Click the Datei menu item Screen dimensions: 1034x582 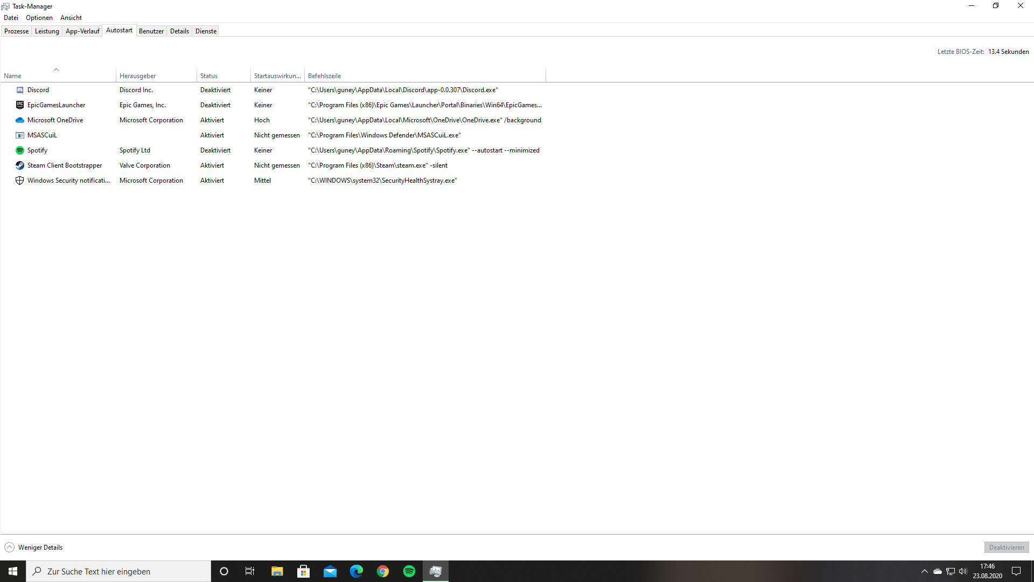click(x=11, y=17)
